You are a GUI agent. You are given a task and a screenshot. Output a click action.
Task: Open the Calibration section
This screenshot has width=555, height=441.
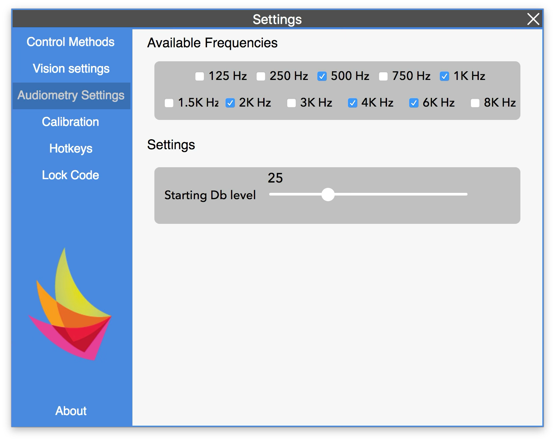(x=70, y=122)
